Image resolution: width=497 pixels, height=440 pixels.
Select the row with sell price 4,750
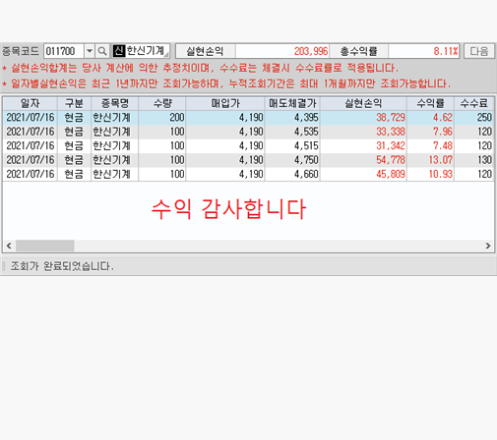coord(248,160)
